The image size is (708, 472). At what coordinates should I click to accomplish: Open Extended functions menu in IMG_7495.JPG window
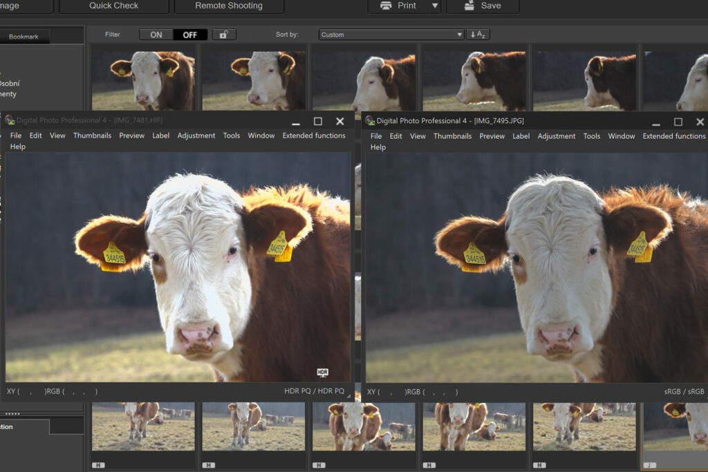673,136
